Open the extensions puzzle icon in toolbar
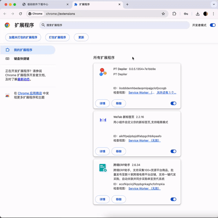Image resolution: width=218 pixels, height=218 pixels. click(174, 14)
